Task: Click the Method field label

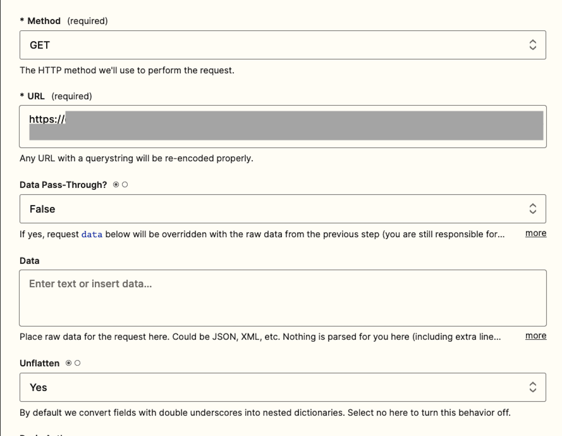Action: tap(44, 21)
